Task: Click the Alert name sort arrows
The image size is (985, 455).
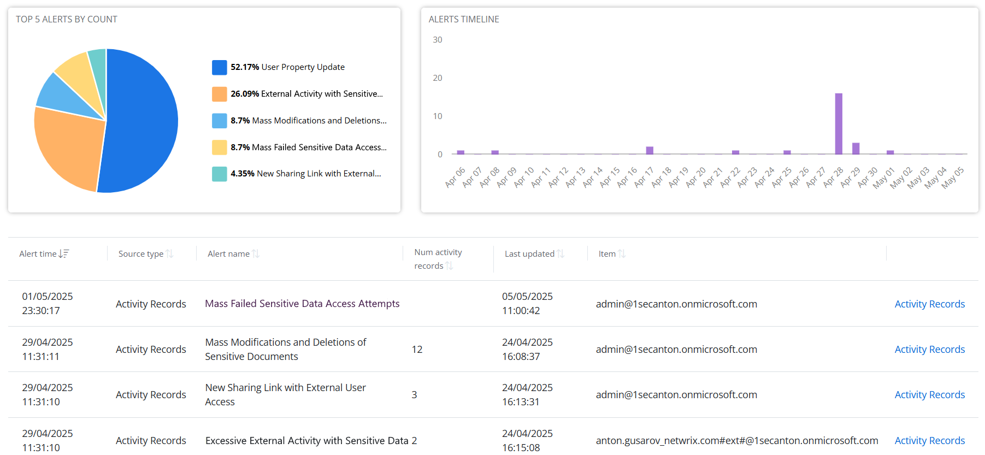Action: click(x=256, y=253)
